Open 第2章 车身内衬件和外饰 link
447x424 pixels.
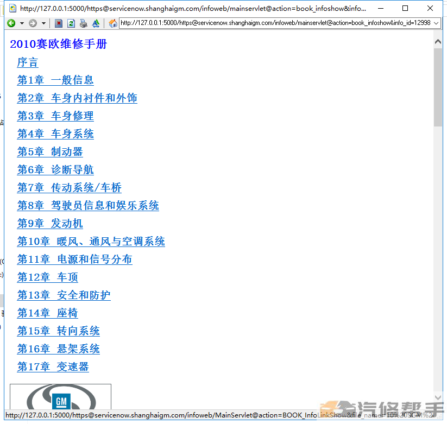click(77, 98)
